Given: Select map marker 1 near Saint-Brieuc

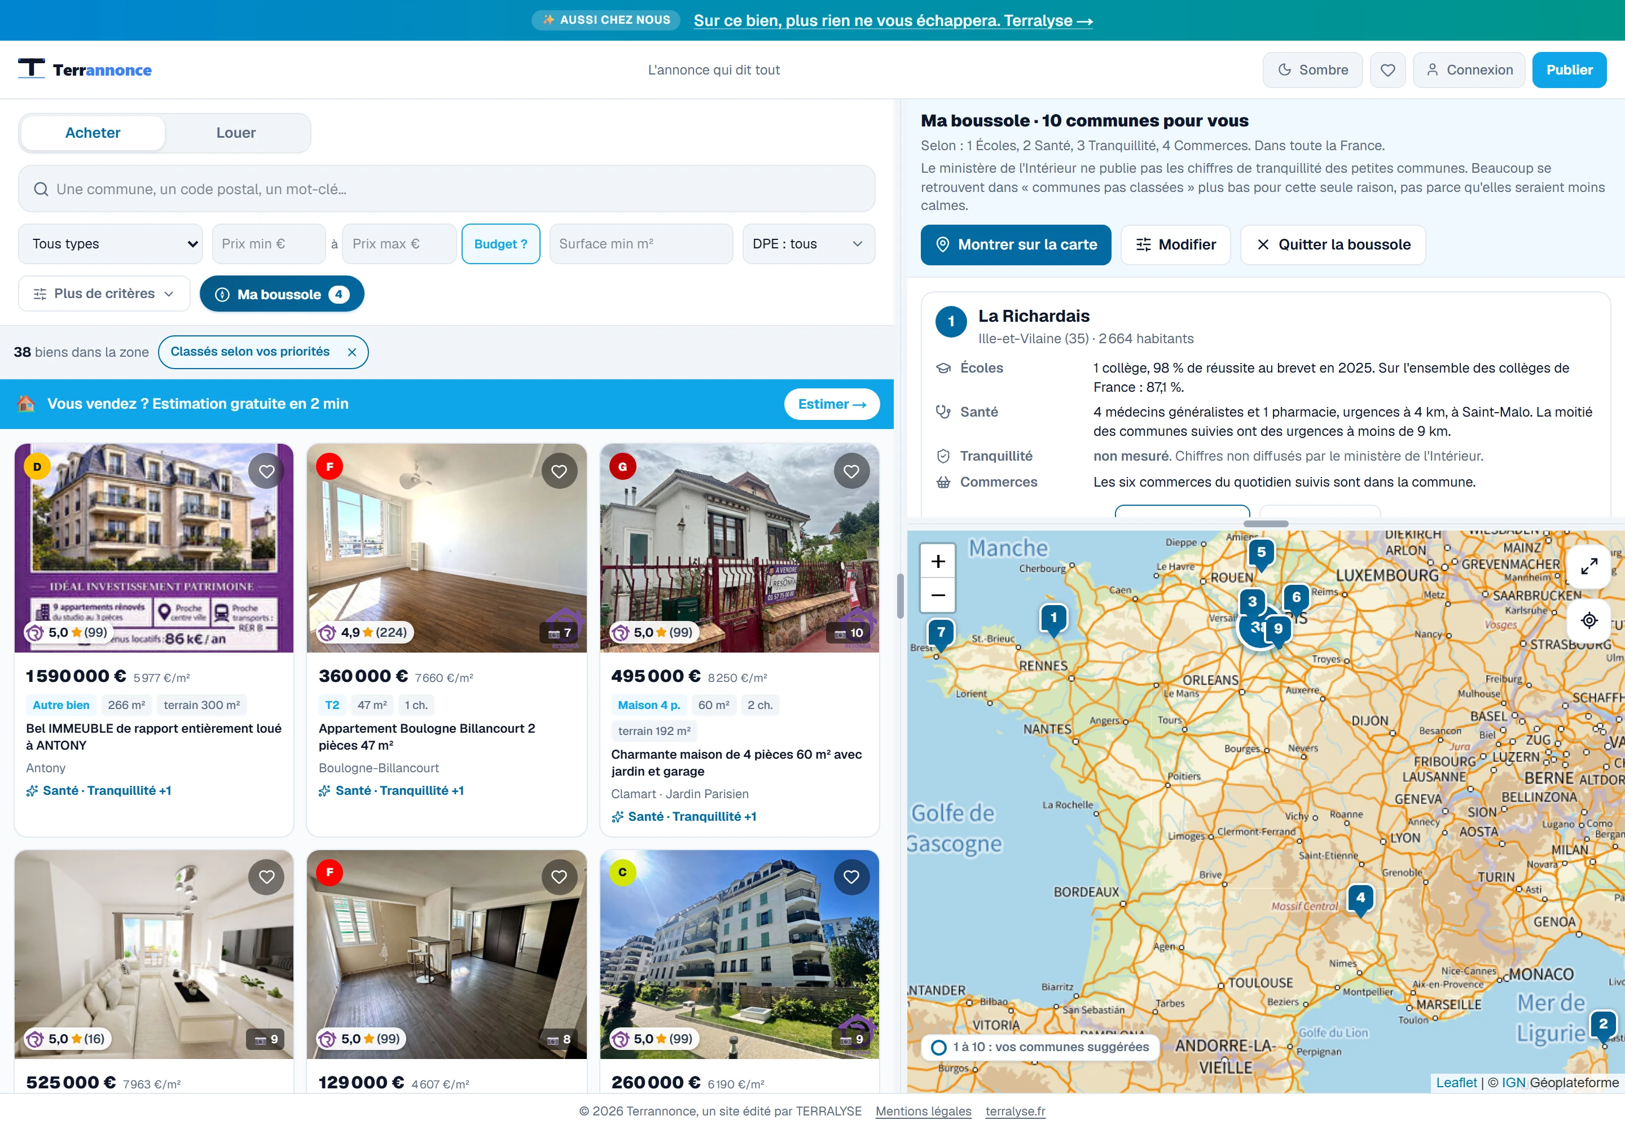Looking at the screenshot, I should tap(1053, 620).
